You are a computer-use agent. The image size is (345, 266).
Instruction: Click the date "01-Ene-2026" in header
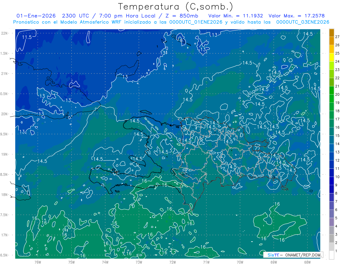coord(36,16)
